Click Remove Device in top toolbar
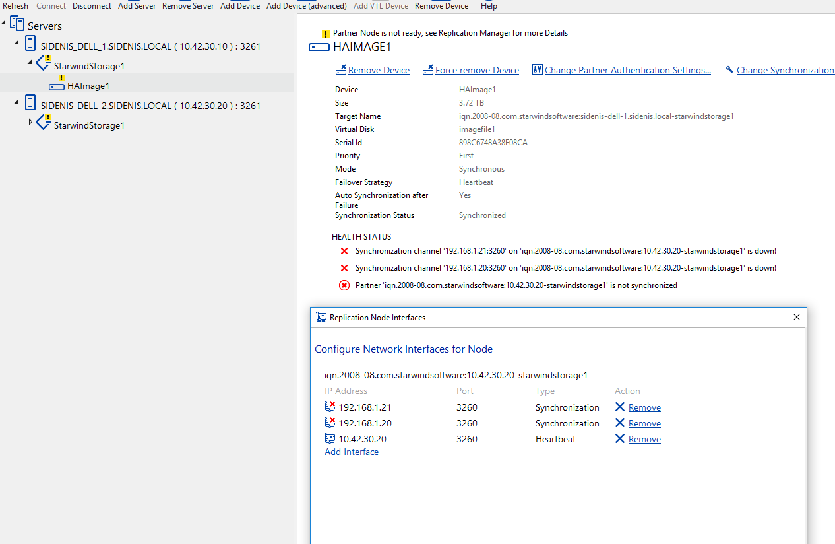This screenshot has height=544, width=835. click(x=441, y=6)
